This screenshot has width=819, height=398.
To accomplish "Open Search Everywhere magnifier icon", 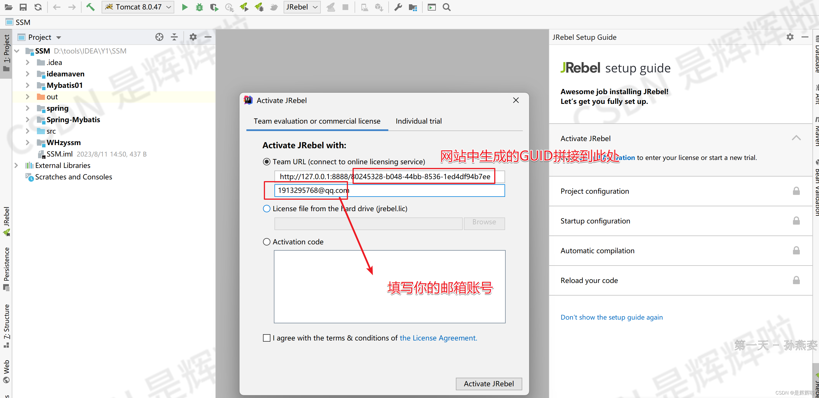I will tap(446, 7).
